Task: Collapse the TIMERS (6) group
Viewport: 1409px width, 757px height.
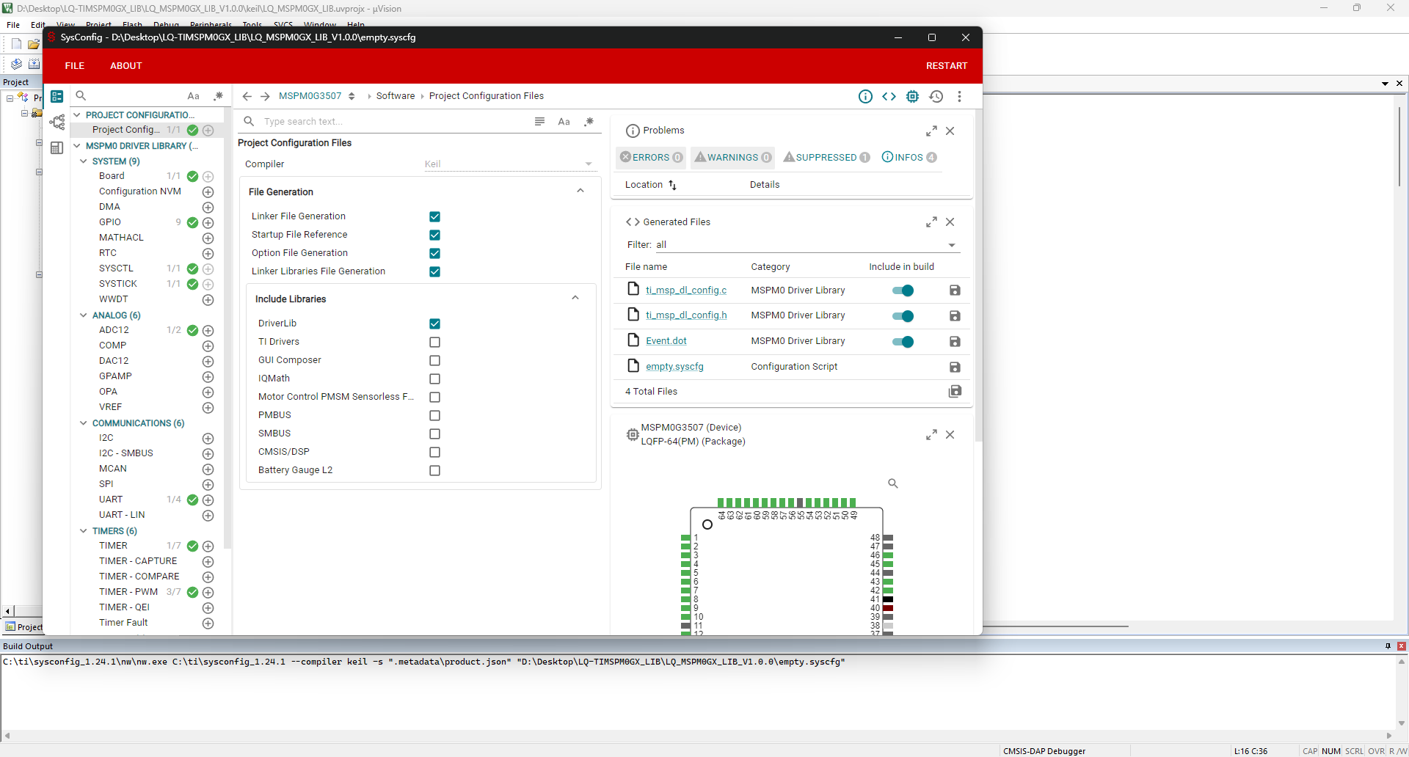Action: tap(84, 531)
